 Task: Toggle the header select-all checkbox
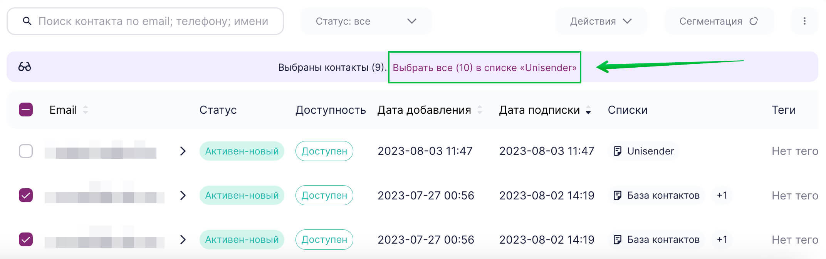26,110
